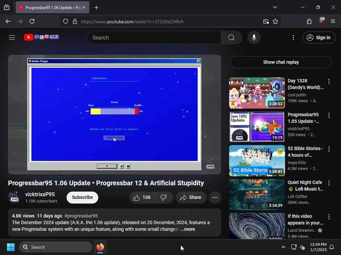
Task: Go forward in browser
Action: click(20, 21)
